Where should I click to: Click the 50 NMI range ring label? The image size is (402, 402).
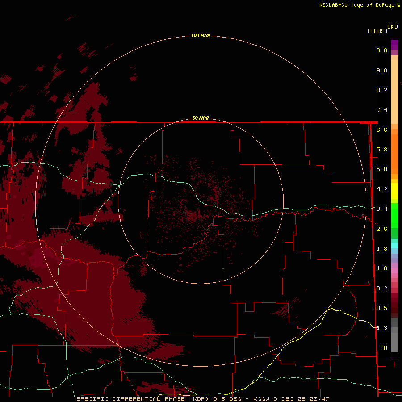[x=201, y=118]
